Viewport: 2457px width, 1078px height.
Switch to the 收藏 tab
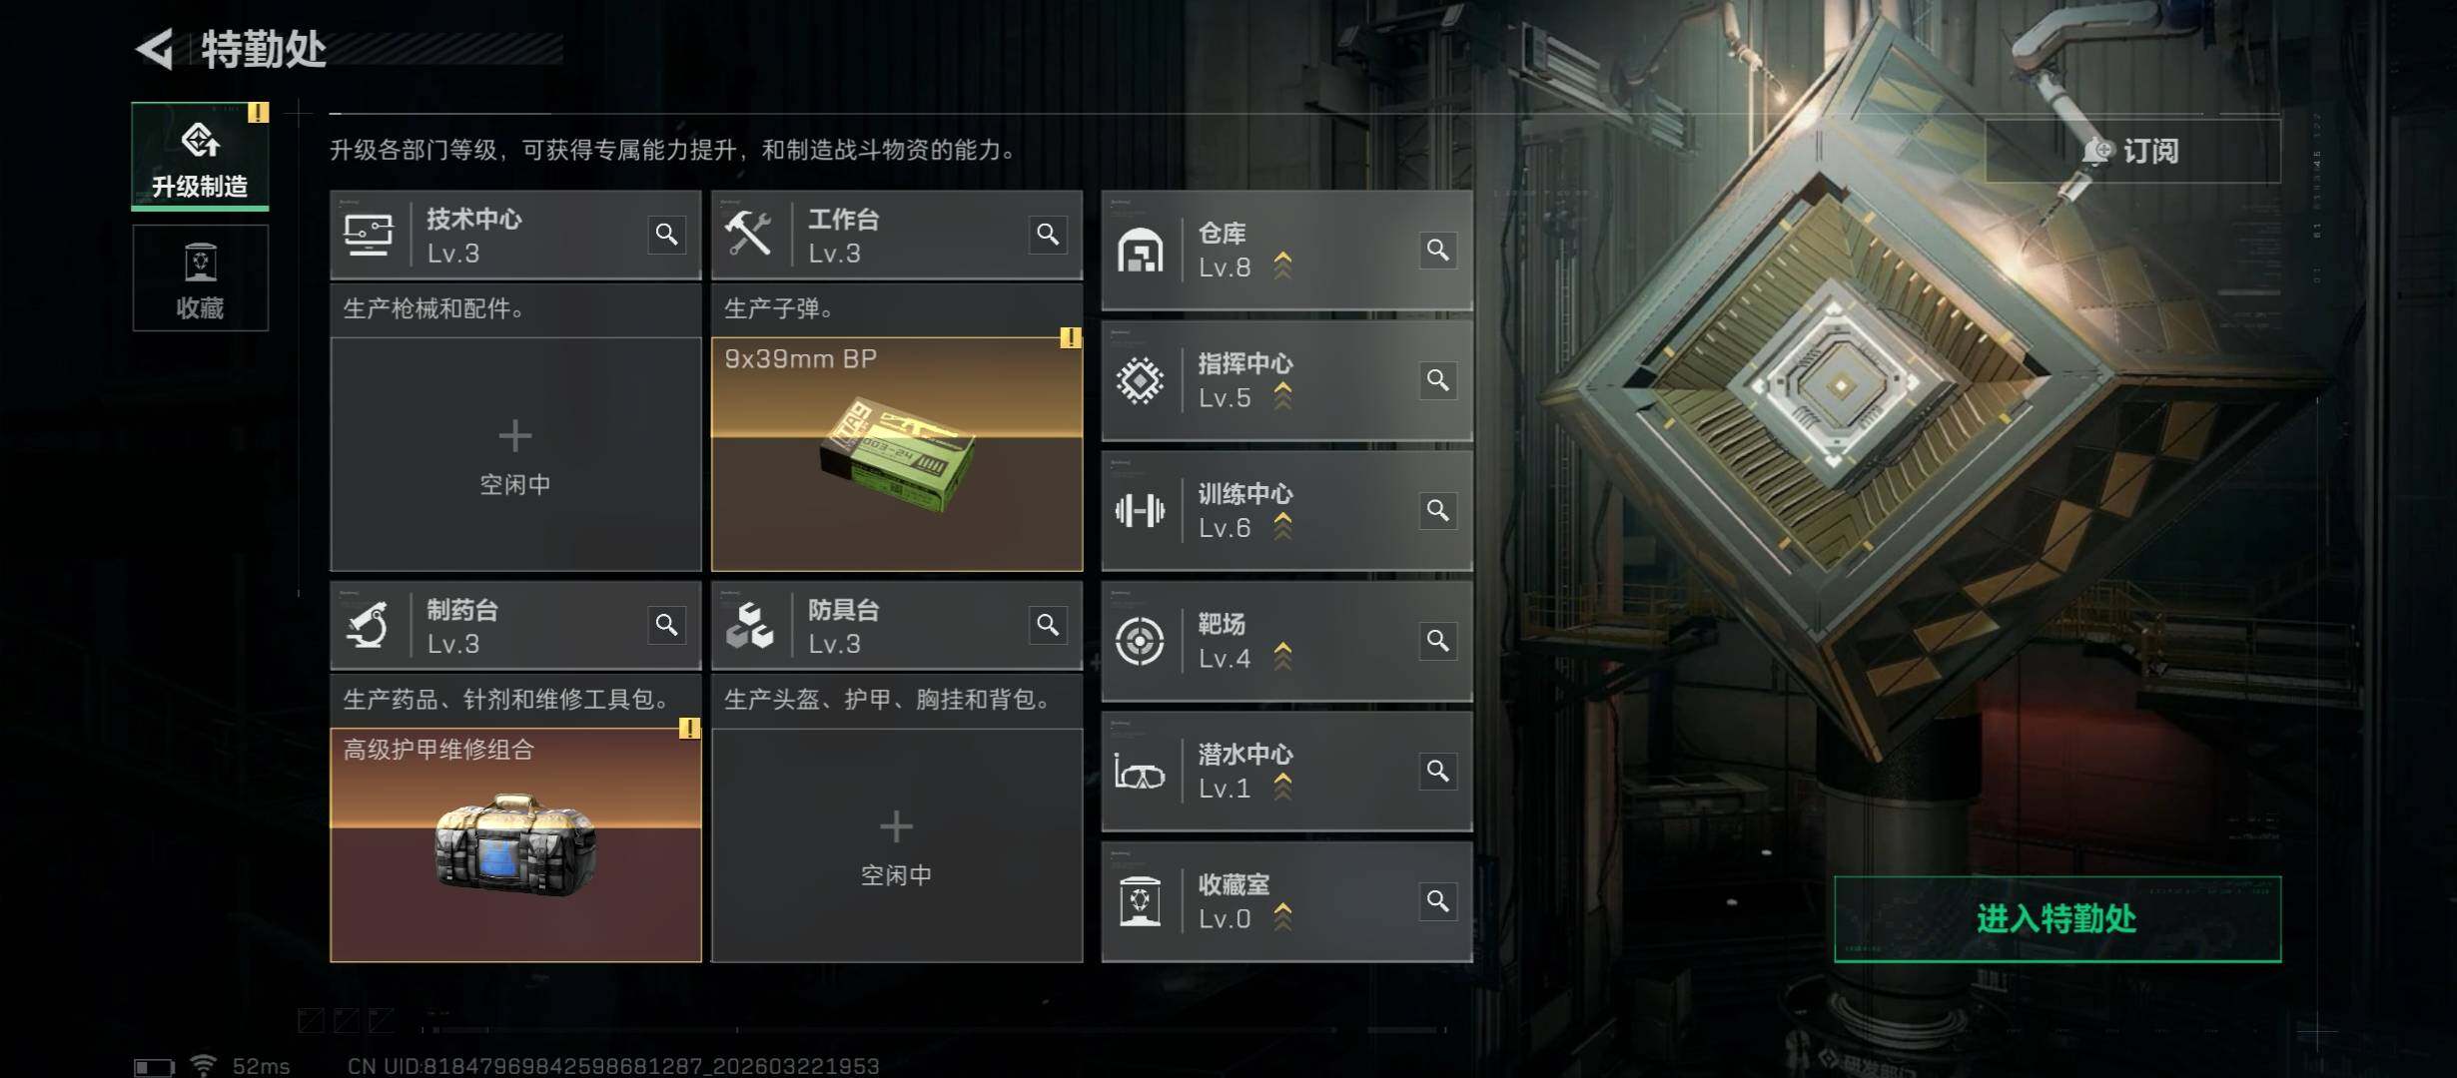(x=200, y=277)
